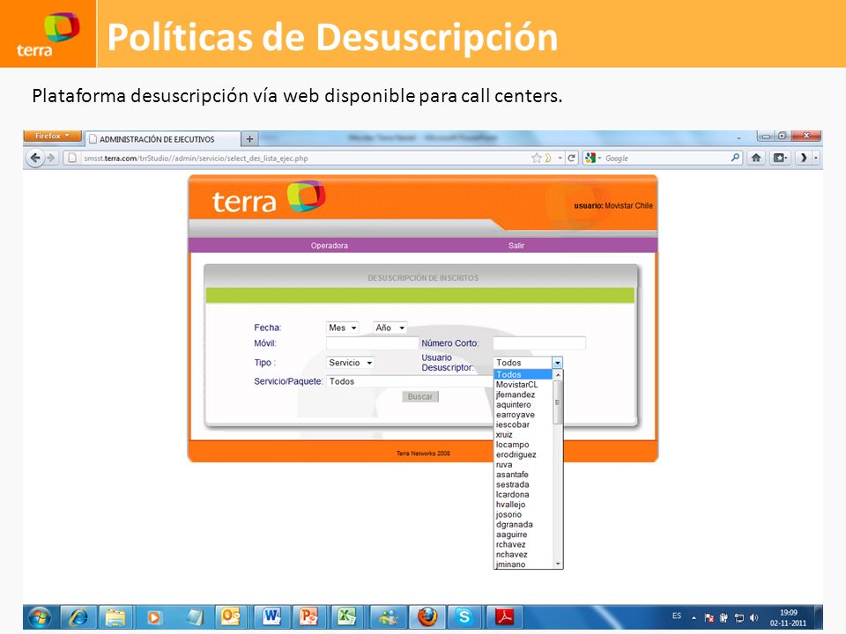This screenshot has height=634, width=846.
Task: Open Word from the taskbar
Action: pyautogui.click(x=271, y=617)
